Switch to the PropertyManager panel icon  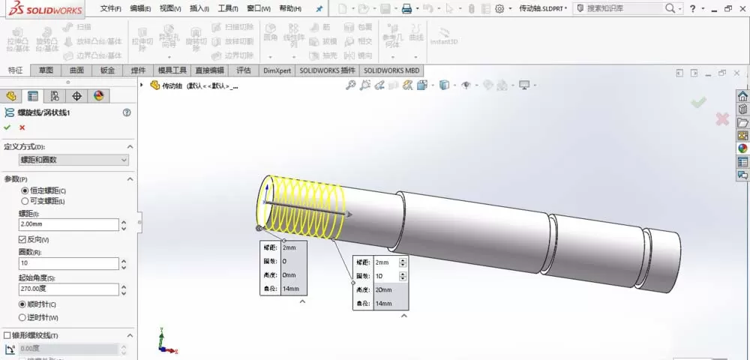(x=32, y=96)
